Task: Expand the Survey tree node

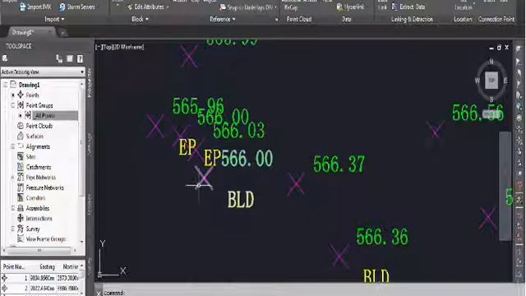Action: (x=13, y=229)
